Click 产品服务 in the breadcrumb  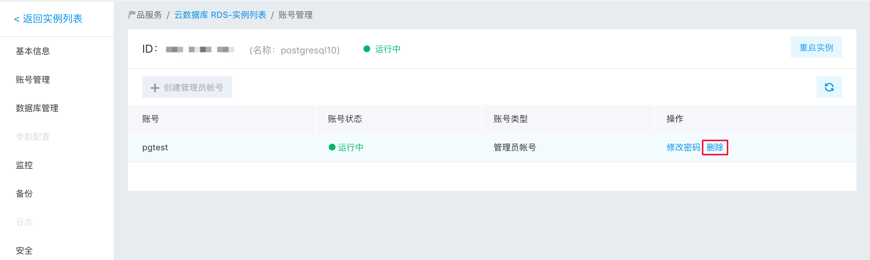(145, 15)
